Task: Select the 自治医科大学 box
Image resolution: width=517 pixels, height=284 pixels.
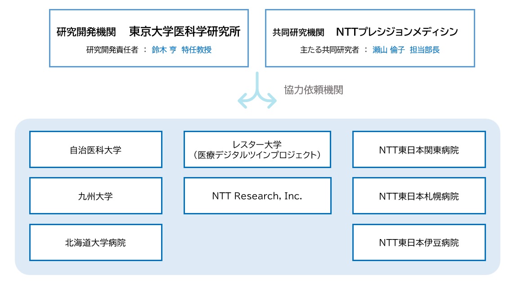Action: pyautogui.click(x=96, y=150)
